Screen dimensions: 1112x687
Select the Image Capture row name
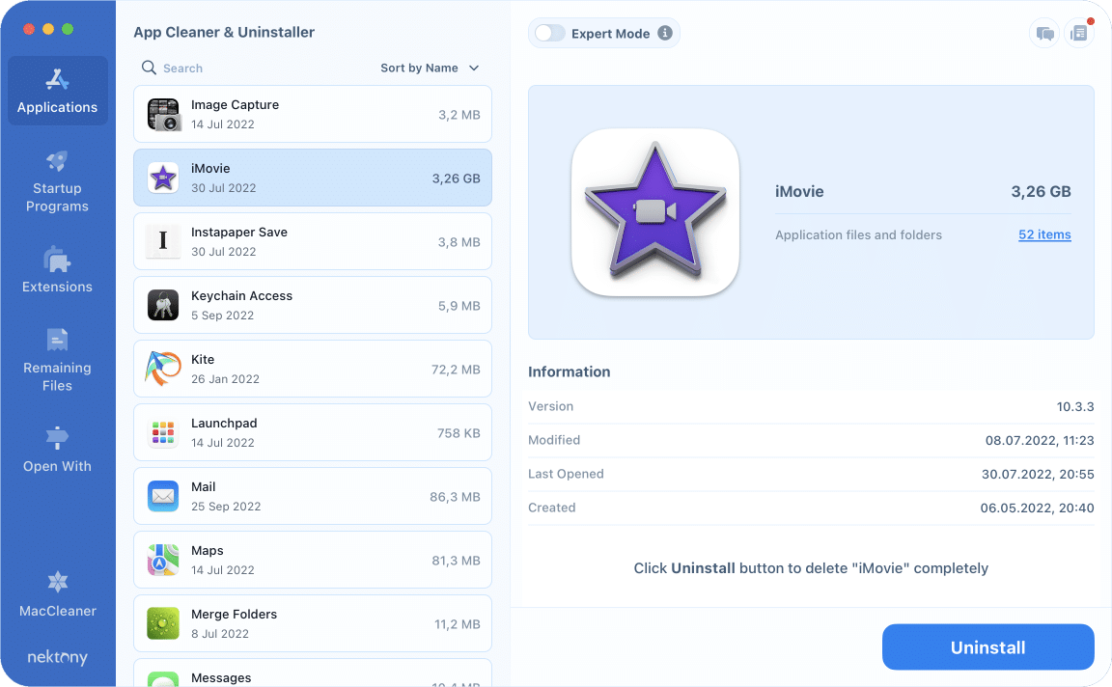coord(235,104)
